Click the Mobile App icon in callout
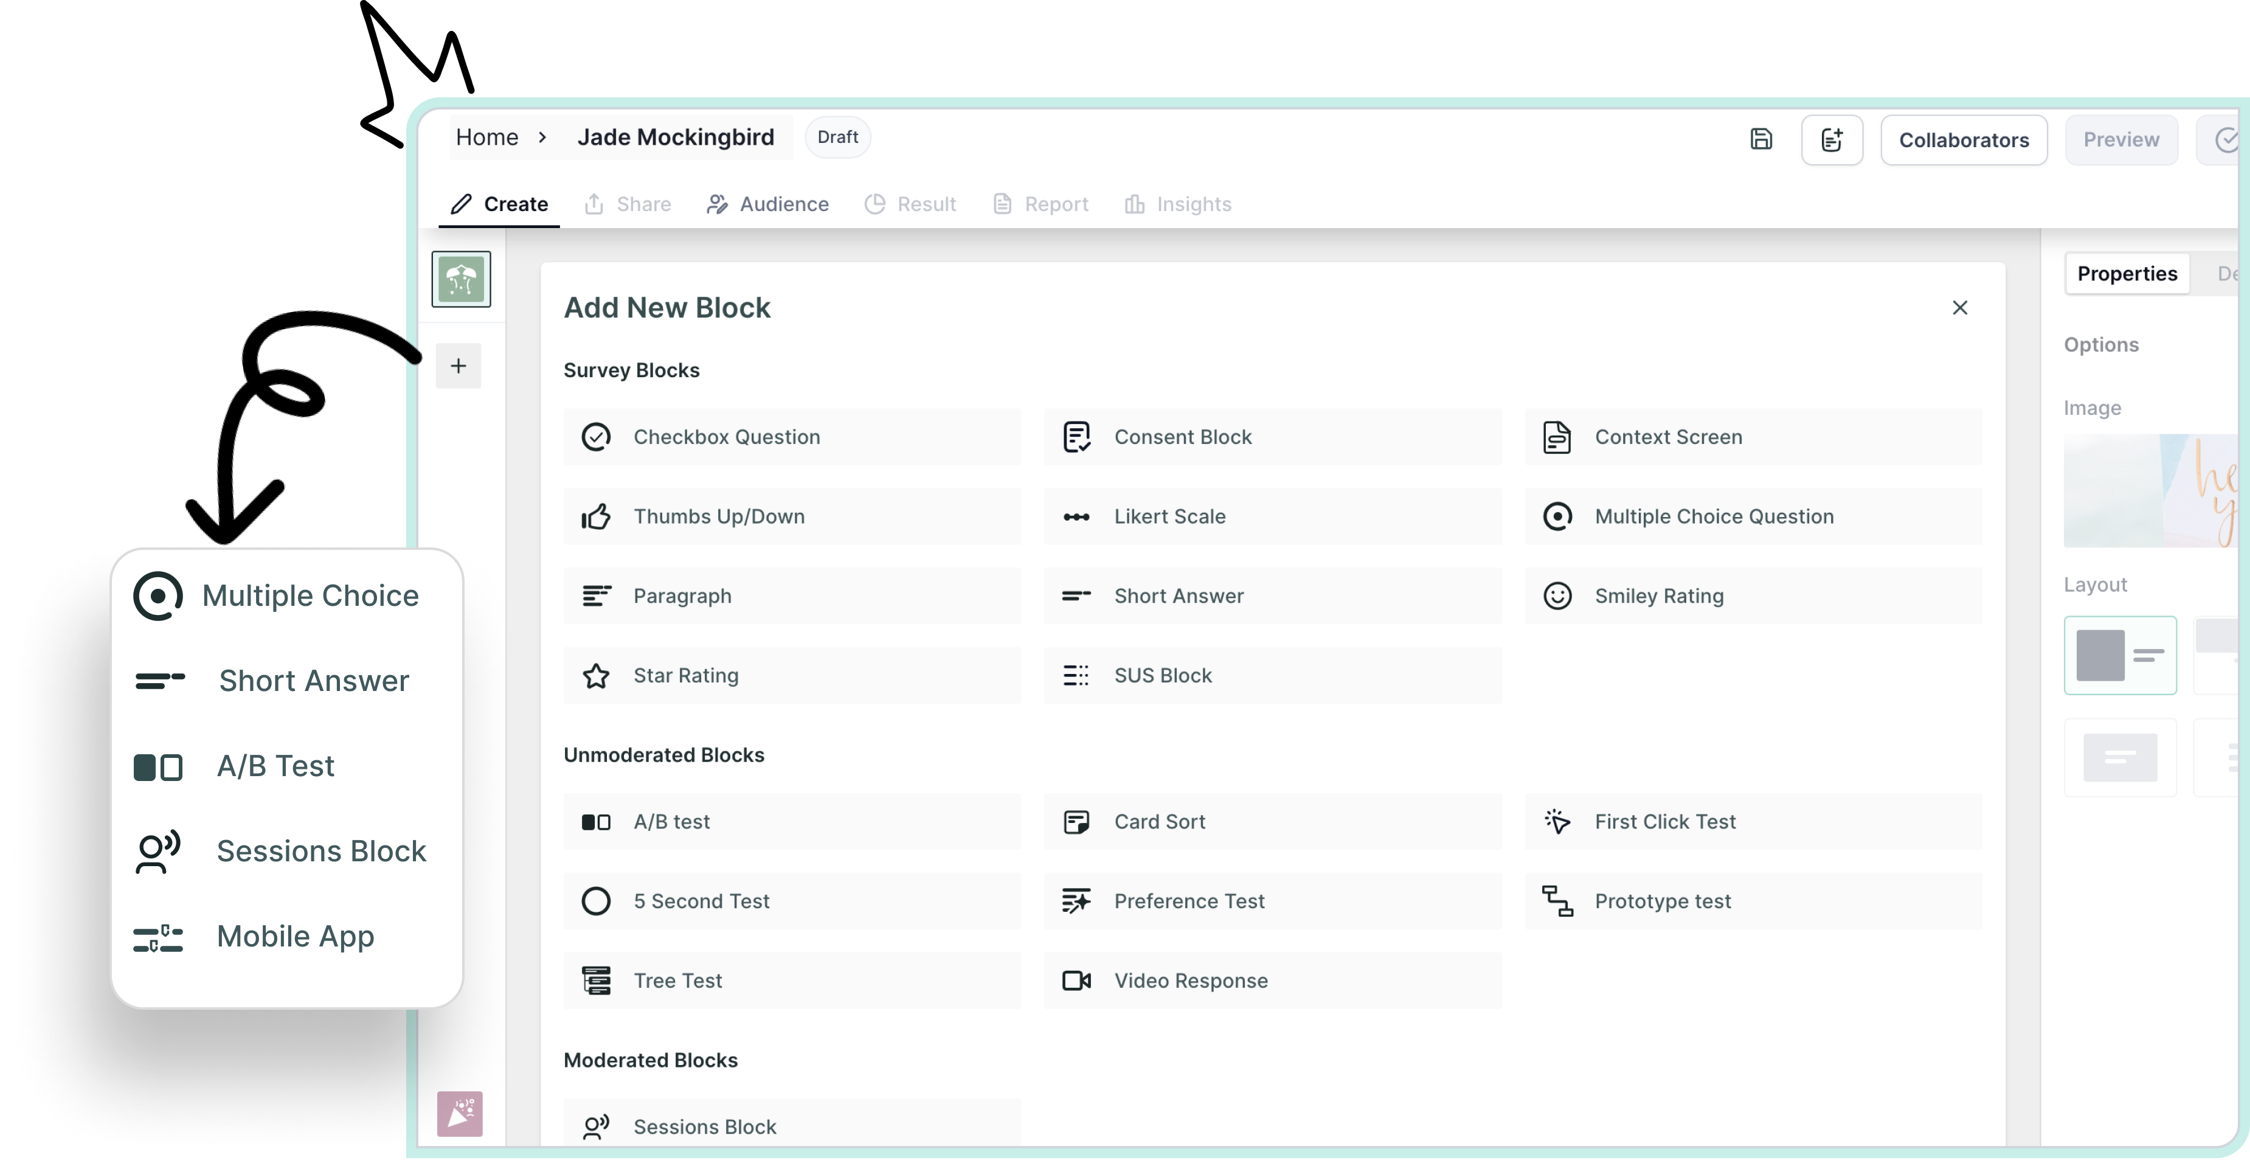This screenshot has height=1163, width=2250. pyautogui.click(x=158, y=939)
